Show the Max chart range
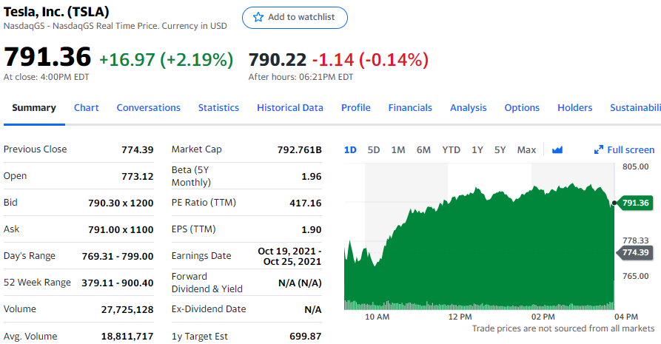The image size is (661, 344). (526, 149)
